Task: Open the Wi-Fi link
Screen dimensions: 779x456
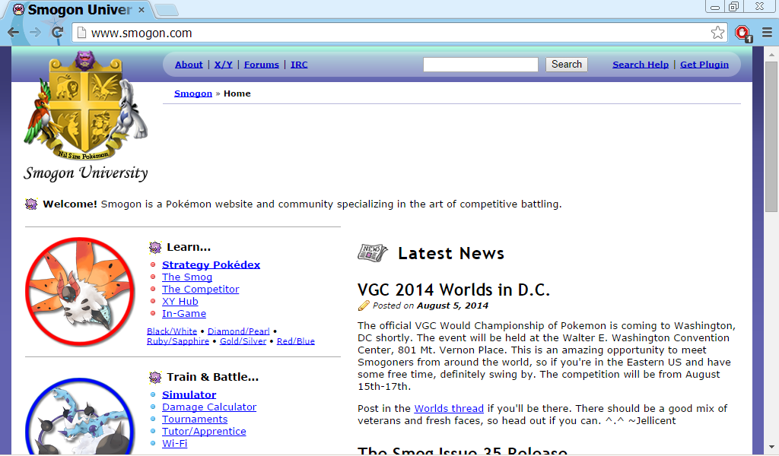Action: 175,443
